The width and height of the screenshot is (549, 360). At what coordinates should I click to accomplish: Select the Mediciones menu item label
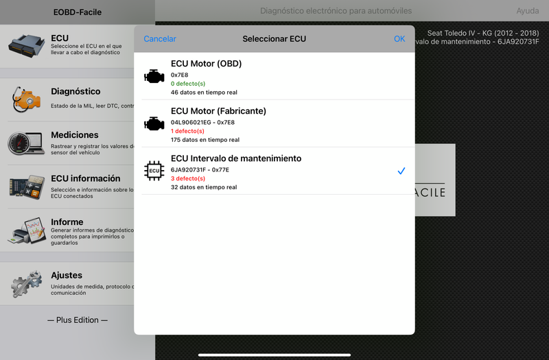click(75, 135)
